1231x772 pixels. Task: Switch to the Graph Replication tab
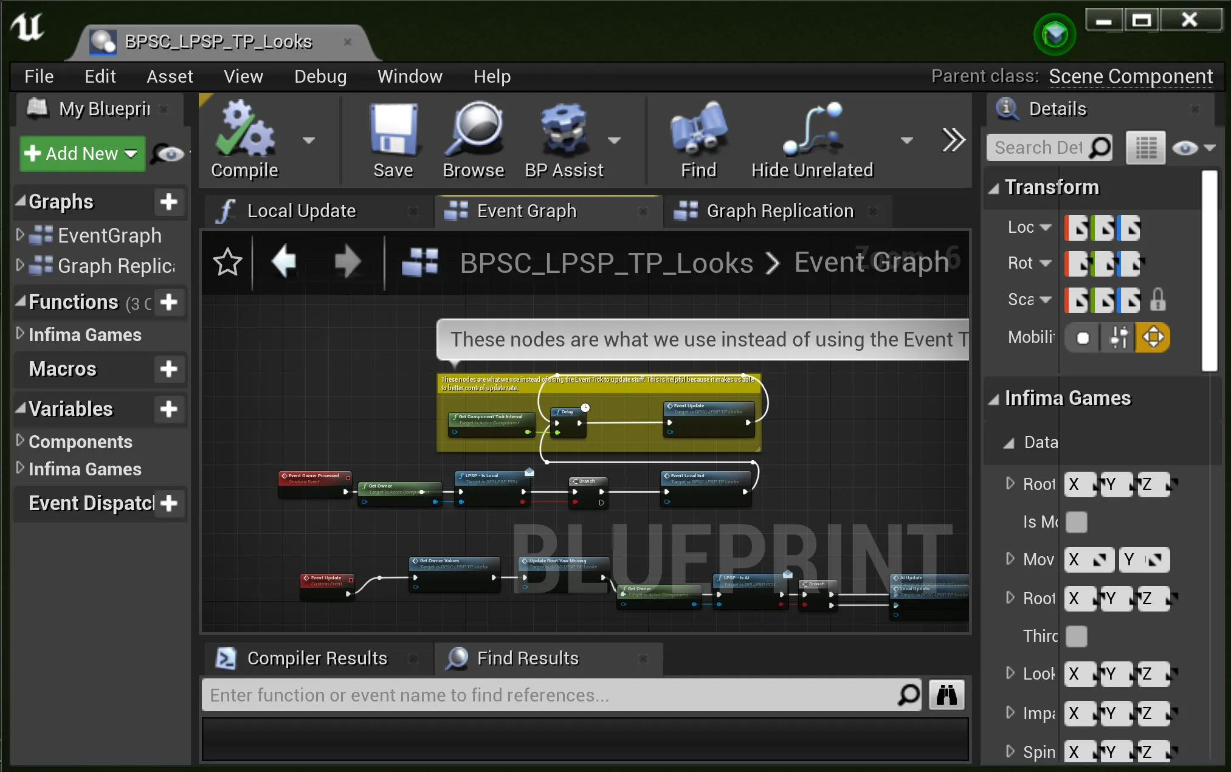[x=779, y=211]
